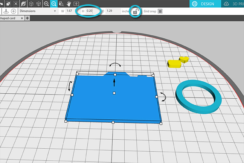Click the right-middle edge handle of card
The image size is (244, 163).
coord(157,97)
